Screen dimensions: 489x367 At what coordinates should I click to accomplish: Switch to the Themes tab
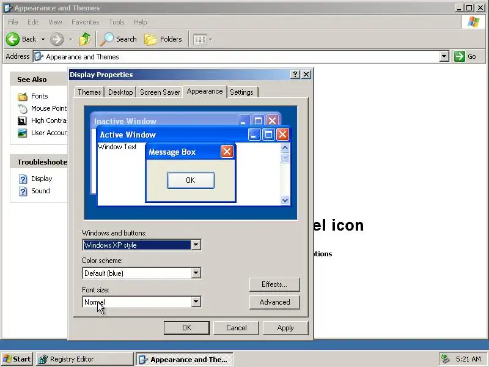[89, 92]
